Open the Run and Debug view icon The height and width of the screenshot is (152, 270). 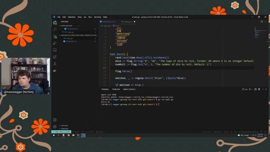(55, 43)
